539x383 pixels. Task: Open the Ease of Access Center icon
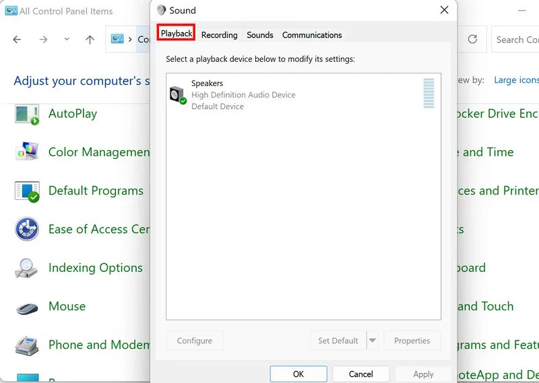[x=27, y=229]
